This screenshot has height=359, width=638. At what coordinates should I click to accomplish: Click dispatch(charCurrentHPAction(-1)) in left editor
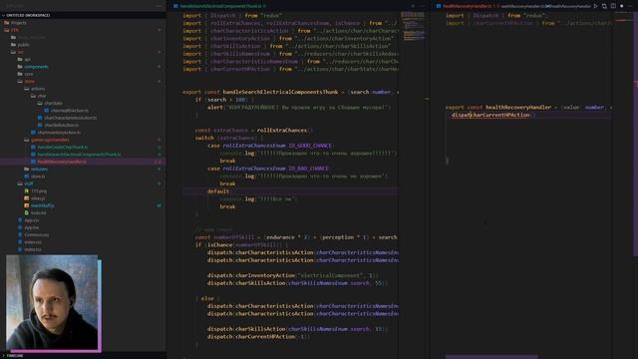258,337
